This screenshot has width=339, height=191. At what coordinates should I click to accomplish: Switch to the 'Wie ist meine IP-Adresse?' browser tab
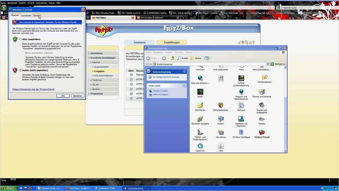click(x=158, y=18)
